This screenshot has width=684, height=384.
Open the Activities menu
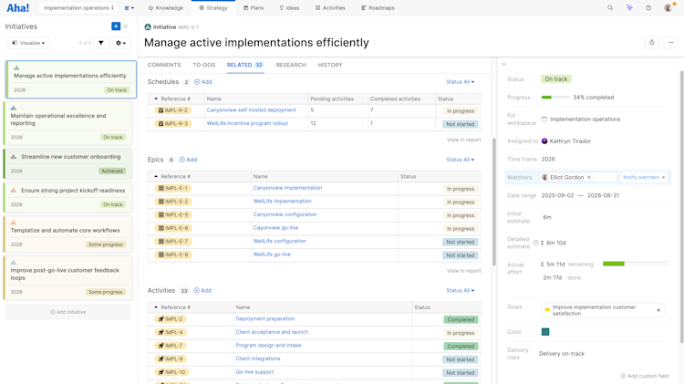tap(330, 8)
